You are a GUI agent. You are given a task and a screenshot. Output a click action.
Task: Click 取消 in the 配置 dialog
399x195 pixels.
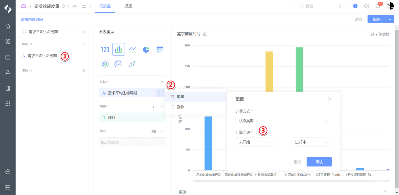click(297, 162)
